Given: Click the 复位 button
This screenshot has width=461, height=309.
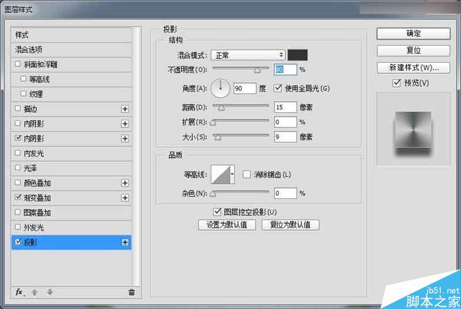Looking at the screenshot, I should click(413, 51).
